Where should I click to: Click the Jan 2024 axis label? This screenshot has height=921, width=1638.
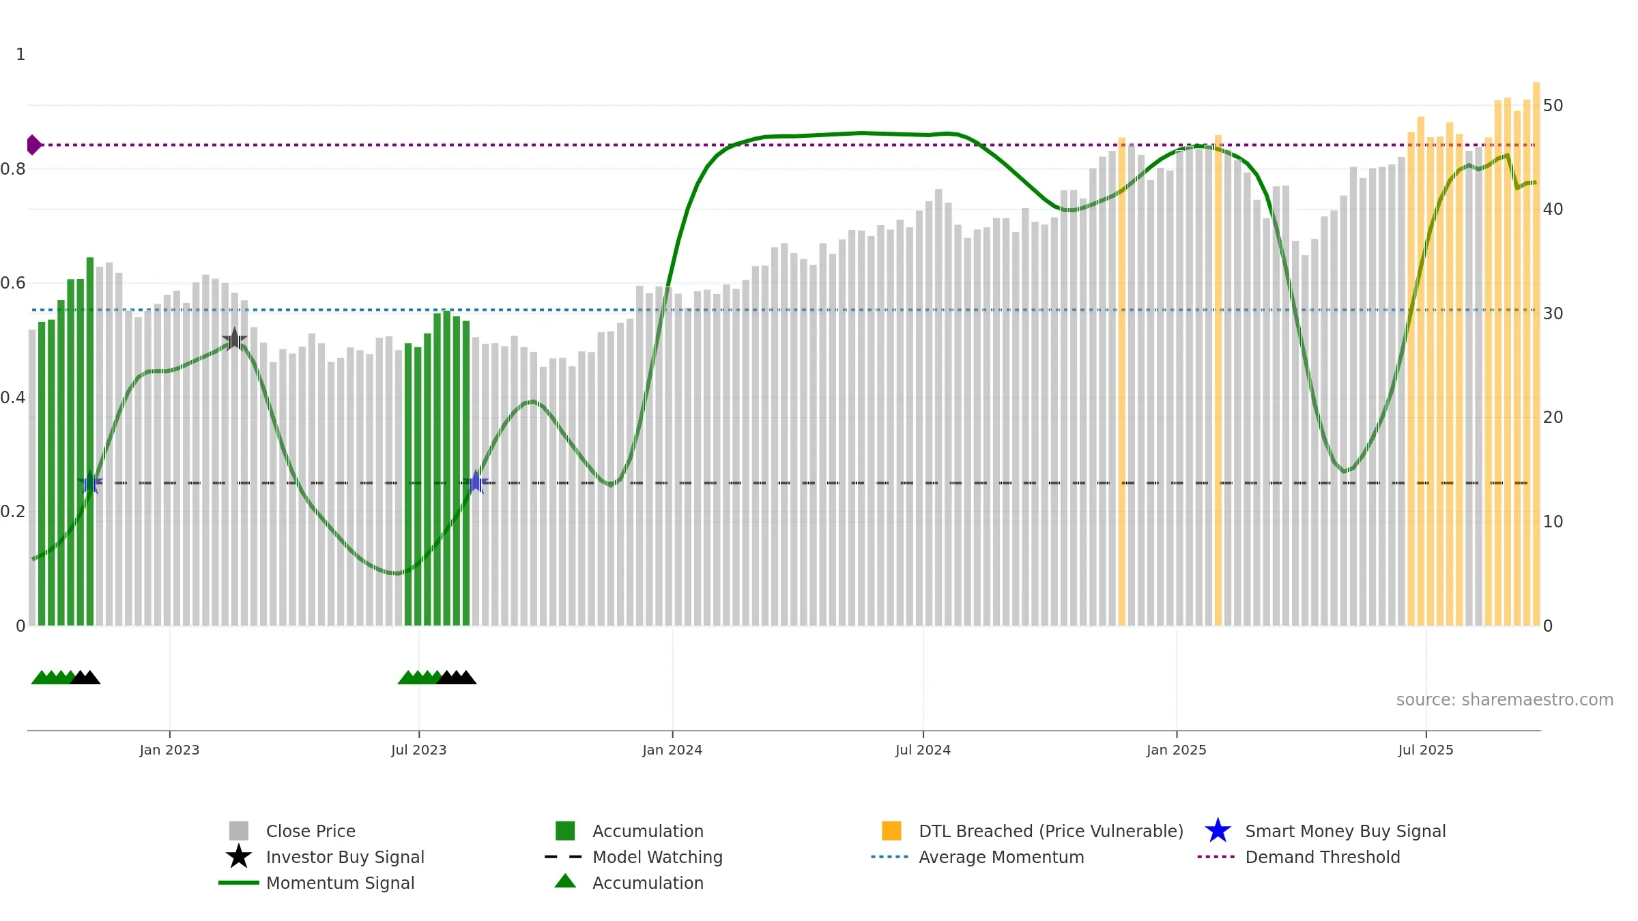click(672, 750)
